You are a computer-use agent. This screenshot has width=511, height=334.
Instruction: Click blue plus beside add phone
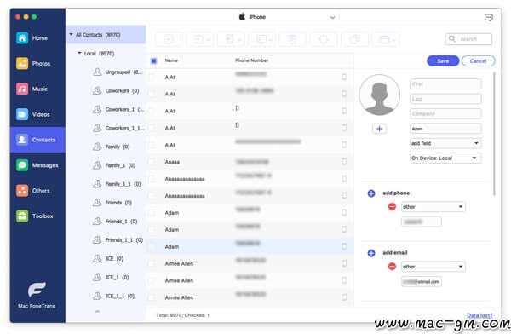point(371,193)
